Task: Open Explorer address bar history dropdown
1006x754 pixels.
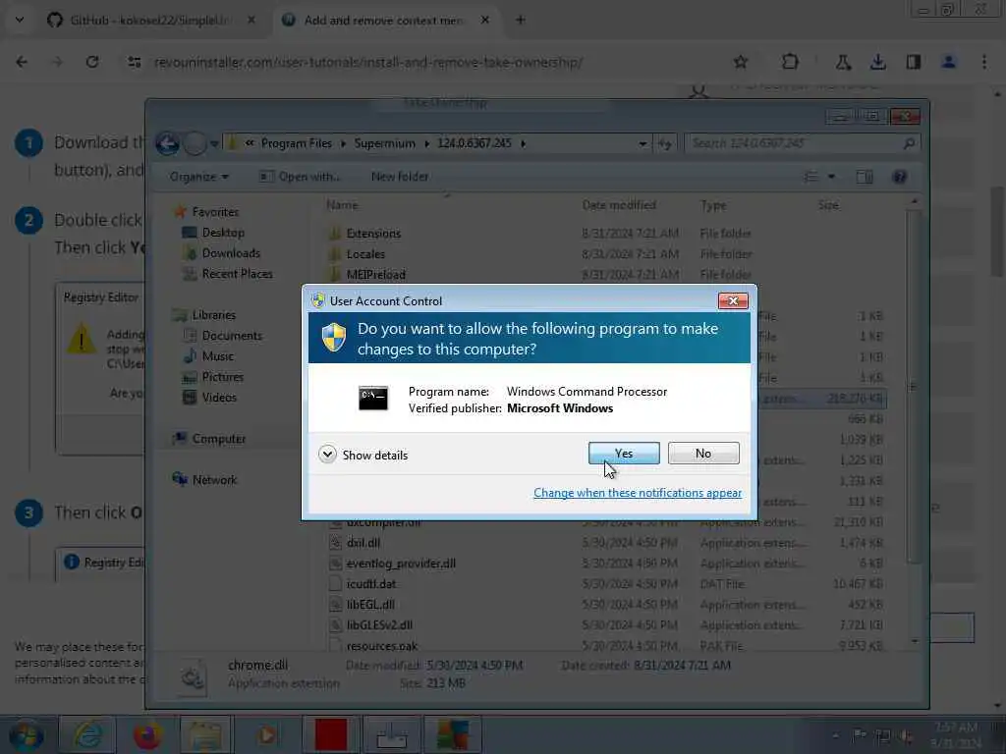Action: click(643, 143)
